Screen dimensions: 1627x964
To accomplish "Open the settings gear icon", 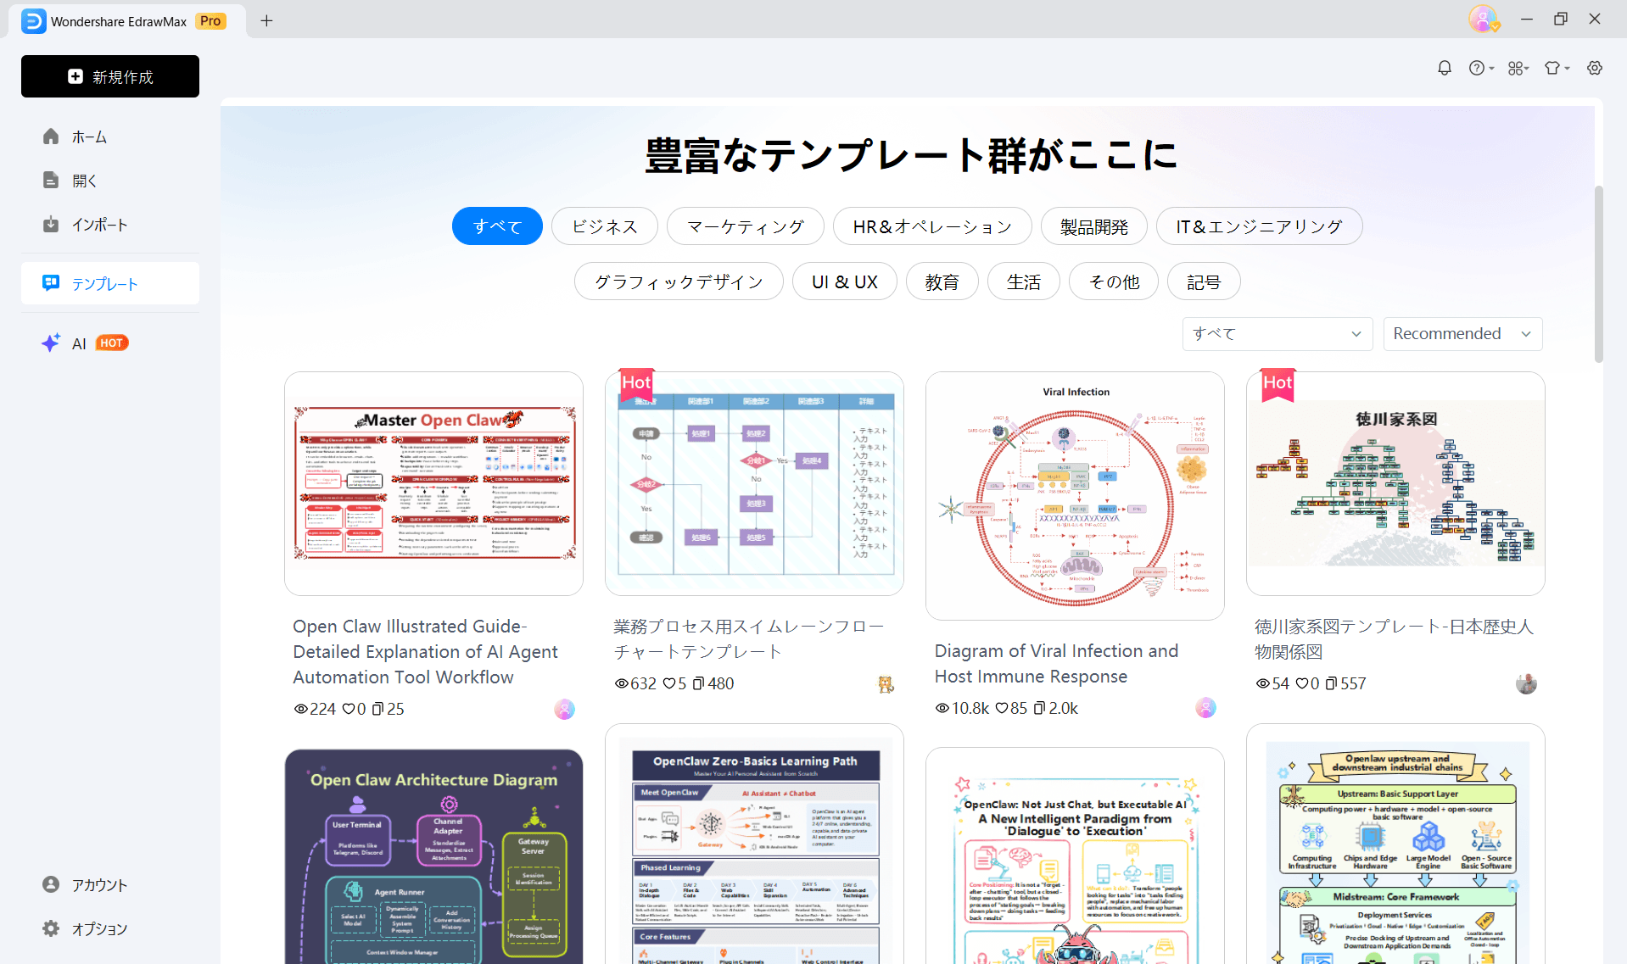I will [x=1595, y=68].
